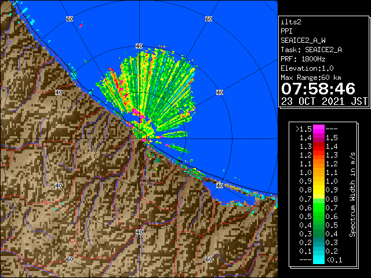This screenshot has width=371, height=278.
Task: Click the '>1.5' legend label
Action: (304, 129)
